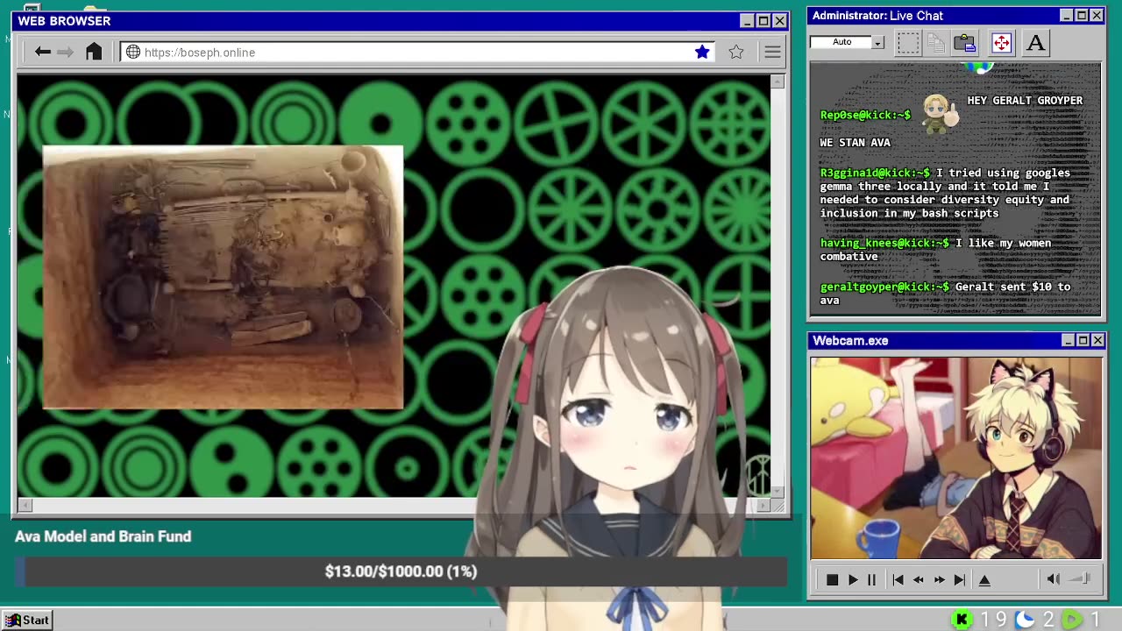The image size is (1122, 631).
Task: Pause playback in Webcam.exe
Action: click(871, 579)
